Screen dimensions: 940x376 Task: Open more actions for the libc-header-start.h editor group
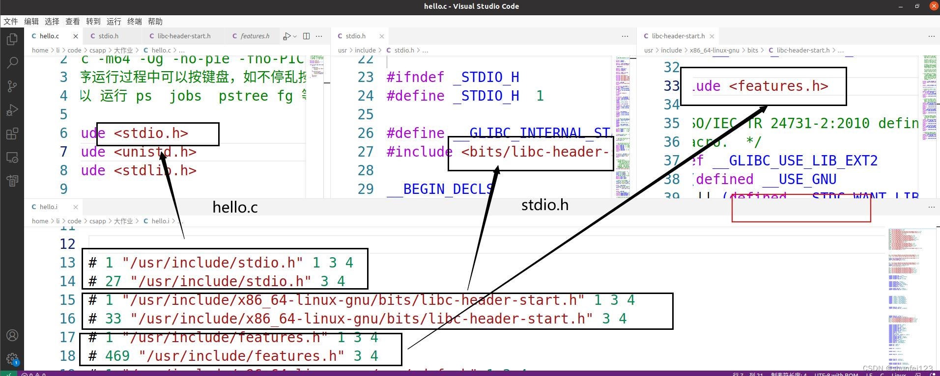coord(931,36)
